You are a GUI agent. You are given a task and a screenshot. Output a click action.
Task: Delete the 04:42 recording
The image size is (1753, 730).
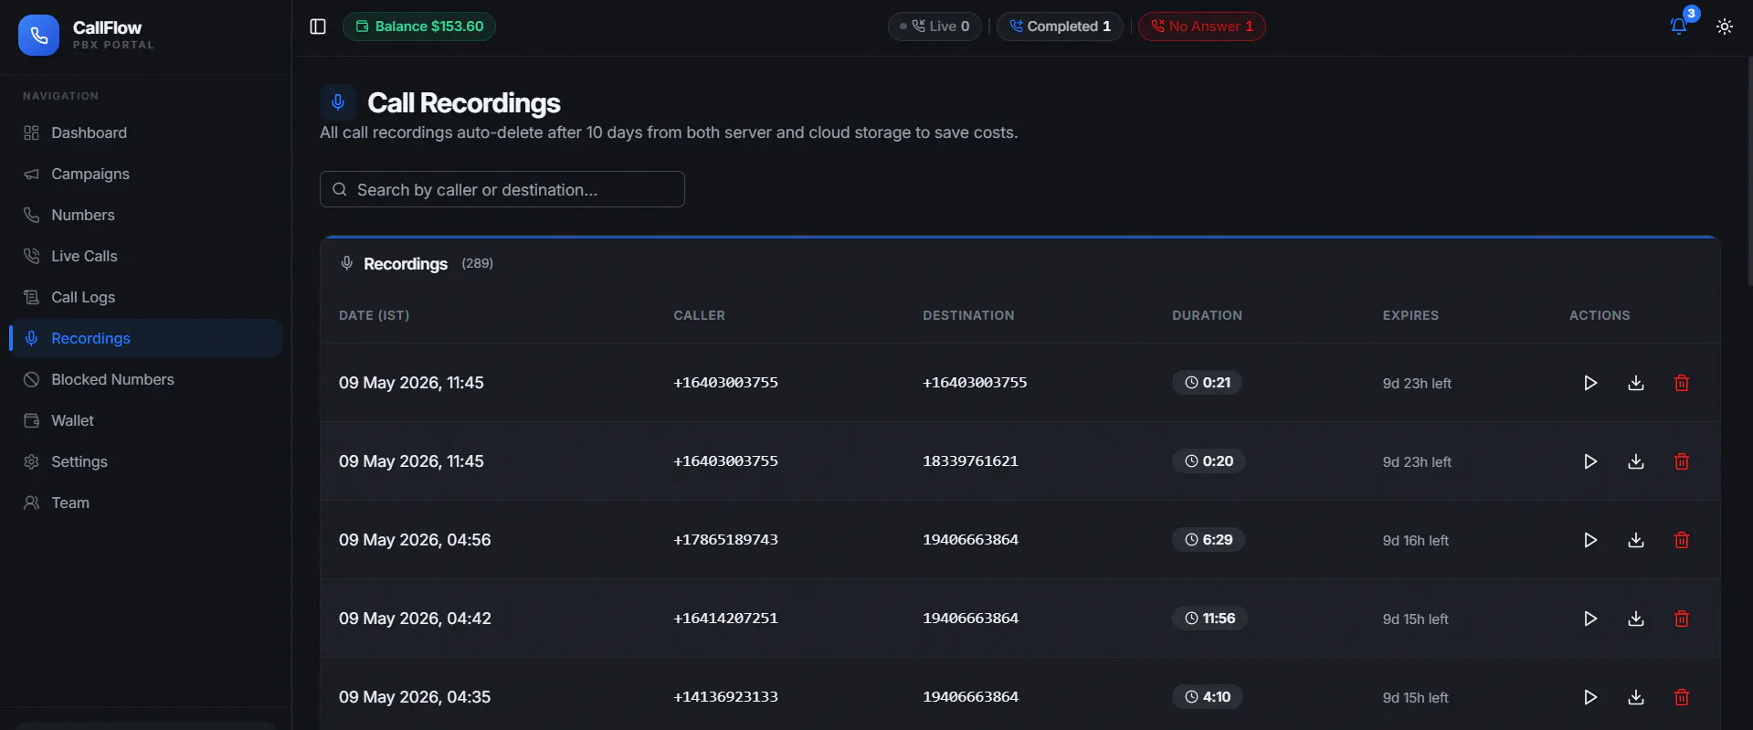pyautogui.click(x=1682, y=619)
